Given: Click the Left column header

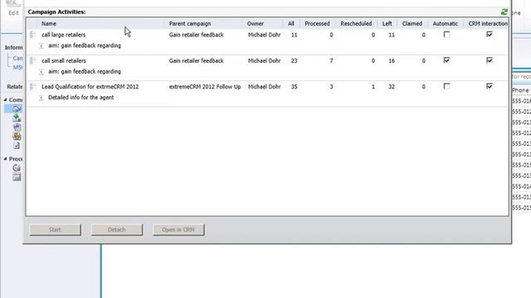Looking at the screenshot, I should [387, 24].
